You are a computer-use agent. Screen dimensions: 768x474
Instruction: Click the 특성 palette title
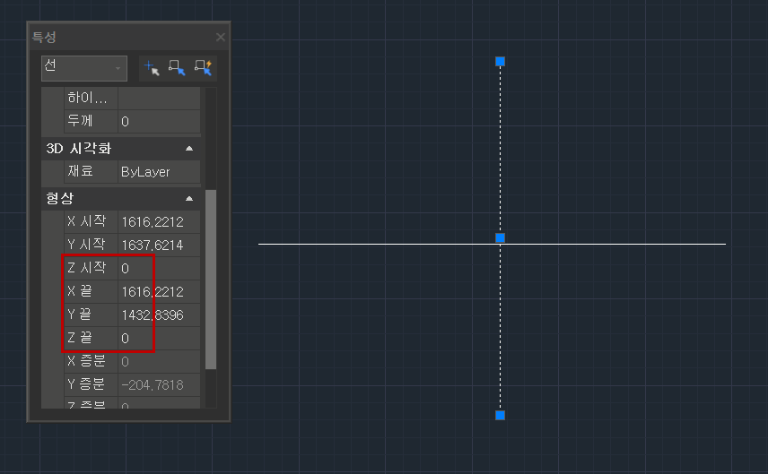pyautogui.click(x=44, y=37)
